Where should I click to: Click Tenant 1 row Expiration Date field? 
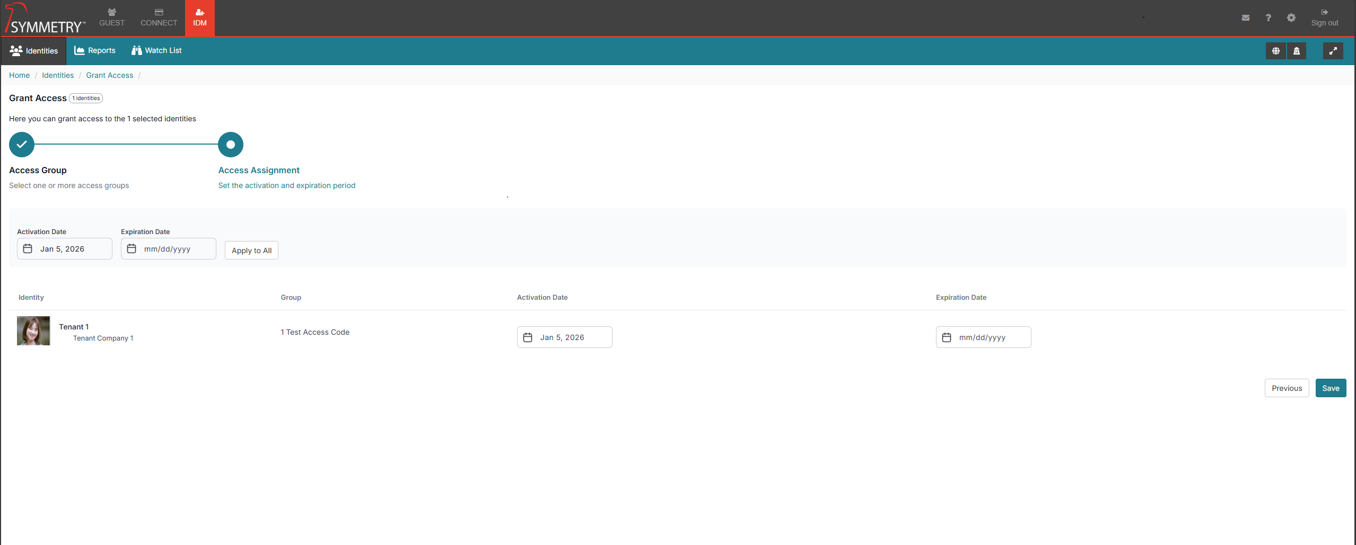[x=983, y=337]
